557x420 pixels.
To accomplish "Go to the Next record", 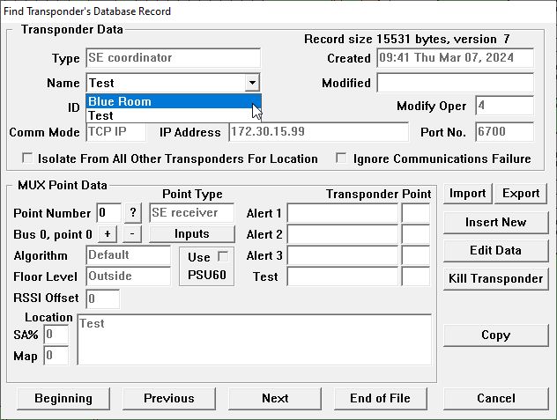I will 275,398.
